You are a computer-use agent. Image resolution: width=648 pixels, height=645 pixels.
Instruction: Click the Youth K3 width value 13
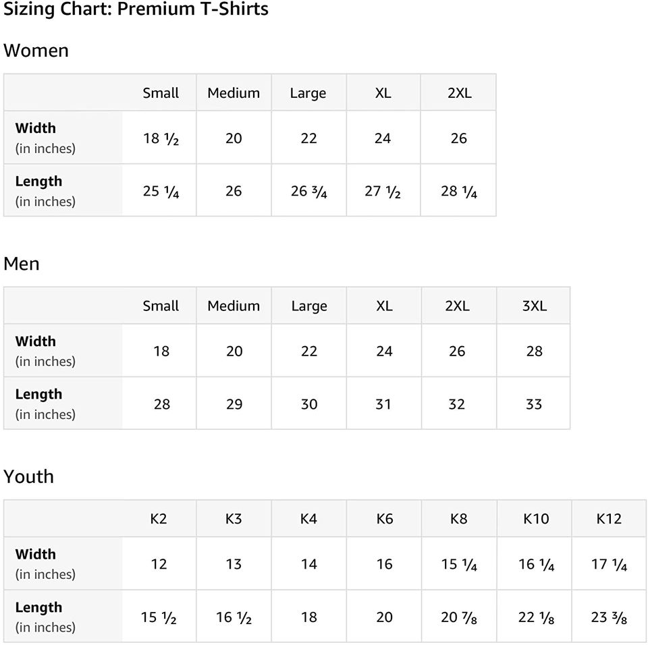(234, 564)
